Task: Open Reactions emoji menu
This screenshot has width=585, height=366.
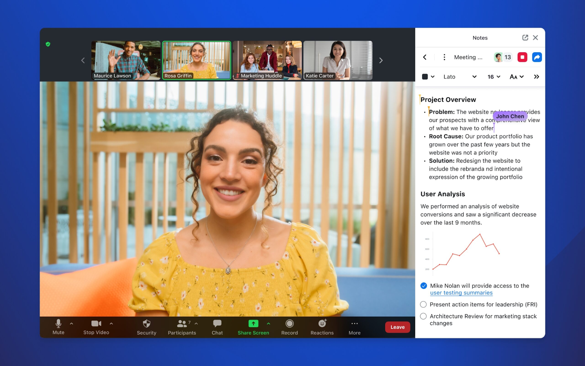Action: coord(322,327)
